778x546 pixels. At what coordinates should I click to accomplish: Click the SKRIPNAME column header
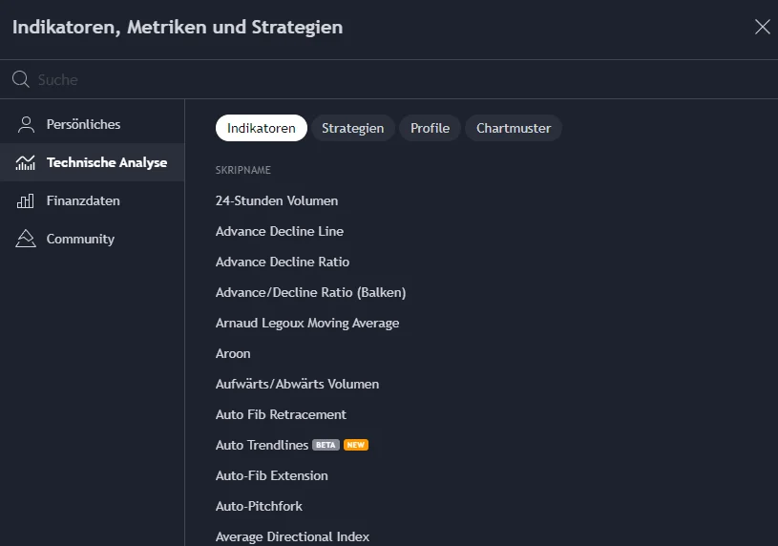(243, 170)
